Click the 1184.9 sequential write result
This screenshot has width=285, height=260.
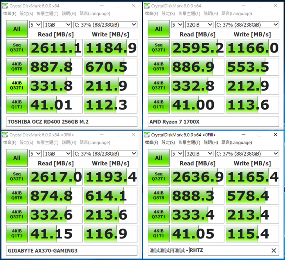pos(111,48)
